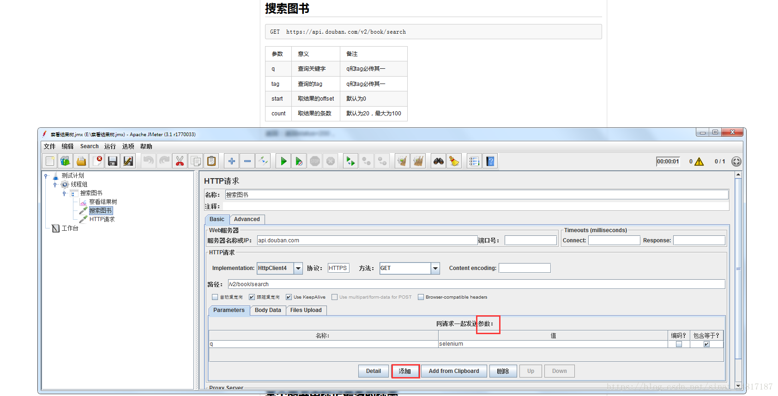Click the round thread status indicator icon
Screen dimensions: 778x396
point(736,162)
